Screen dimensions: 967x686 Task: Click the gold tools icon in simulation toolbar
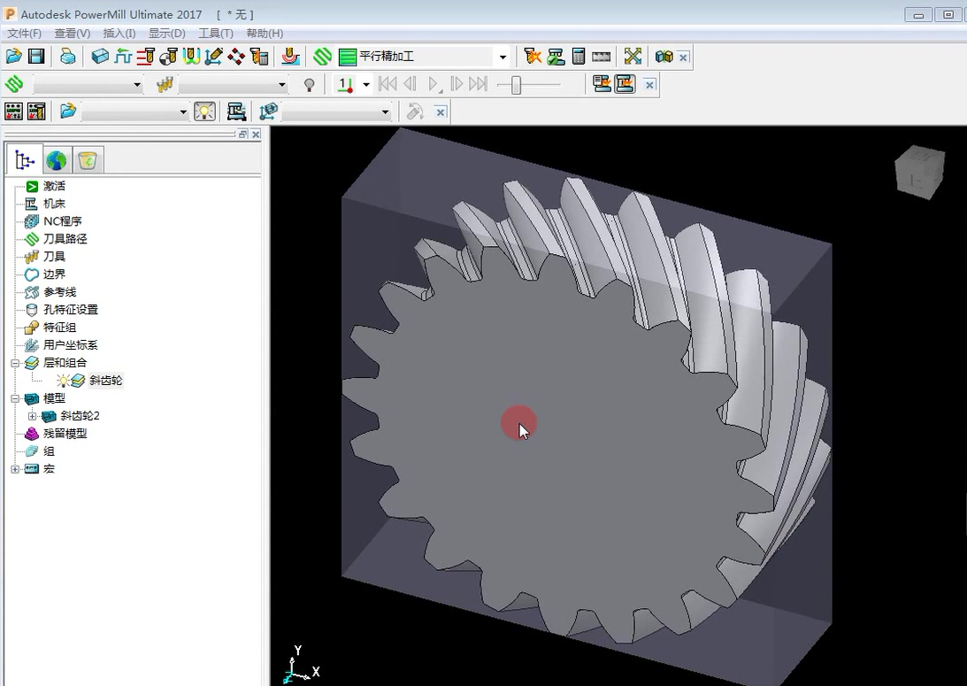click(x=165, y=84)
